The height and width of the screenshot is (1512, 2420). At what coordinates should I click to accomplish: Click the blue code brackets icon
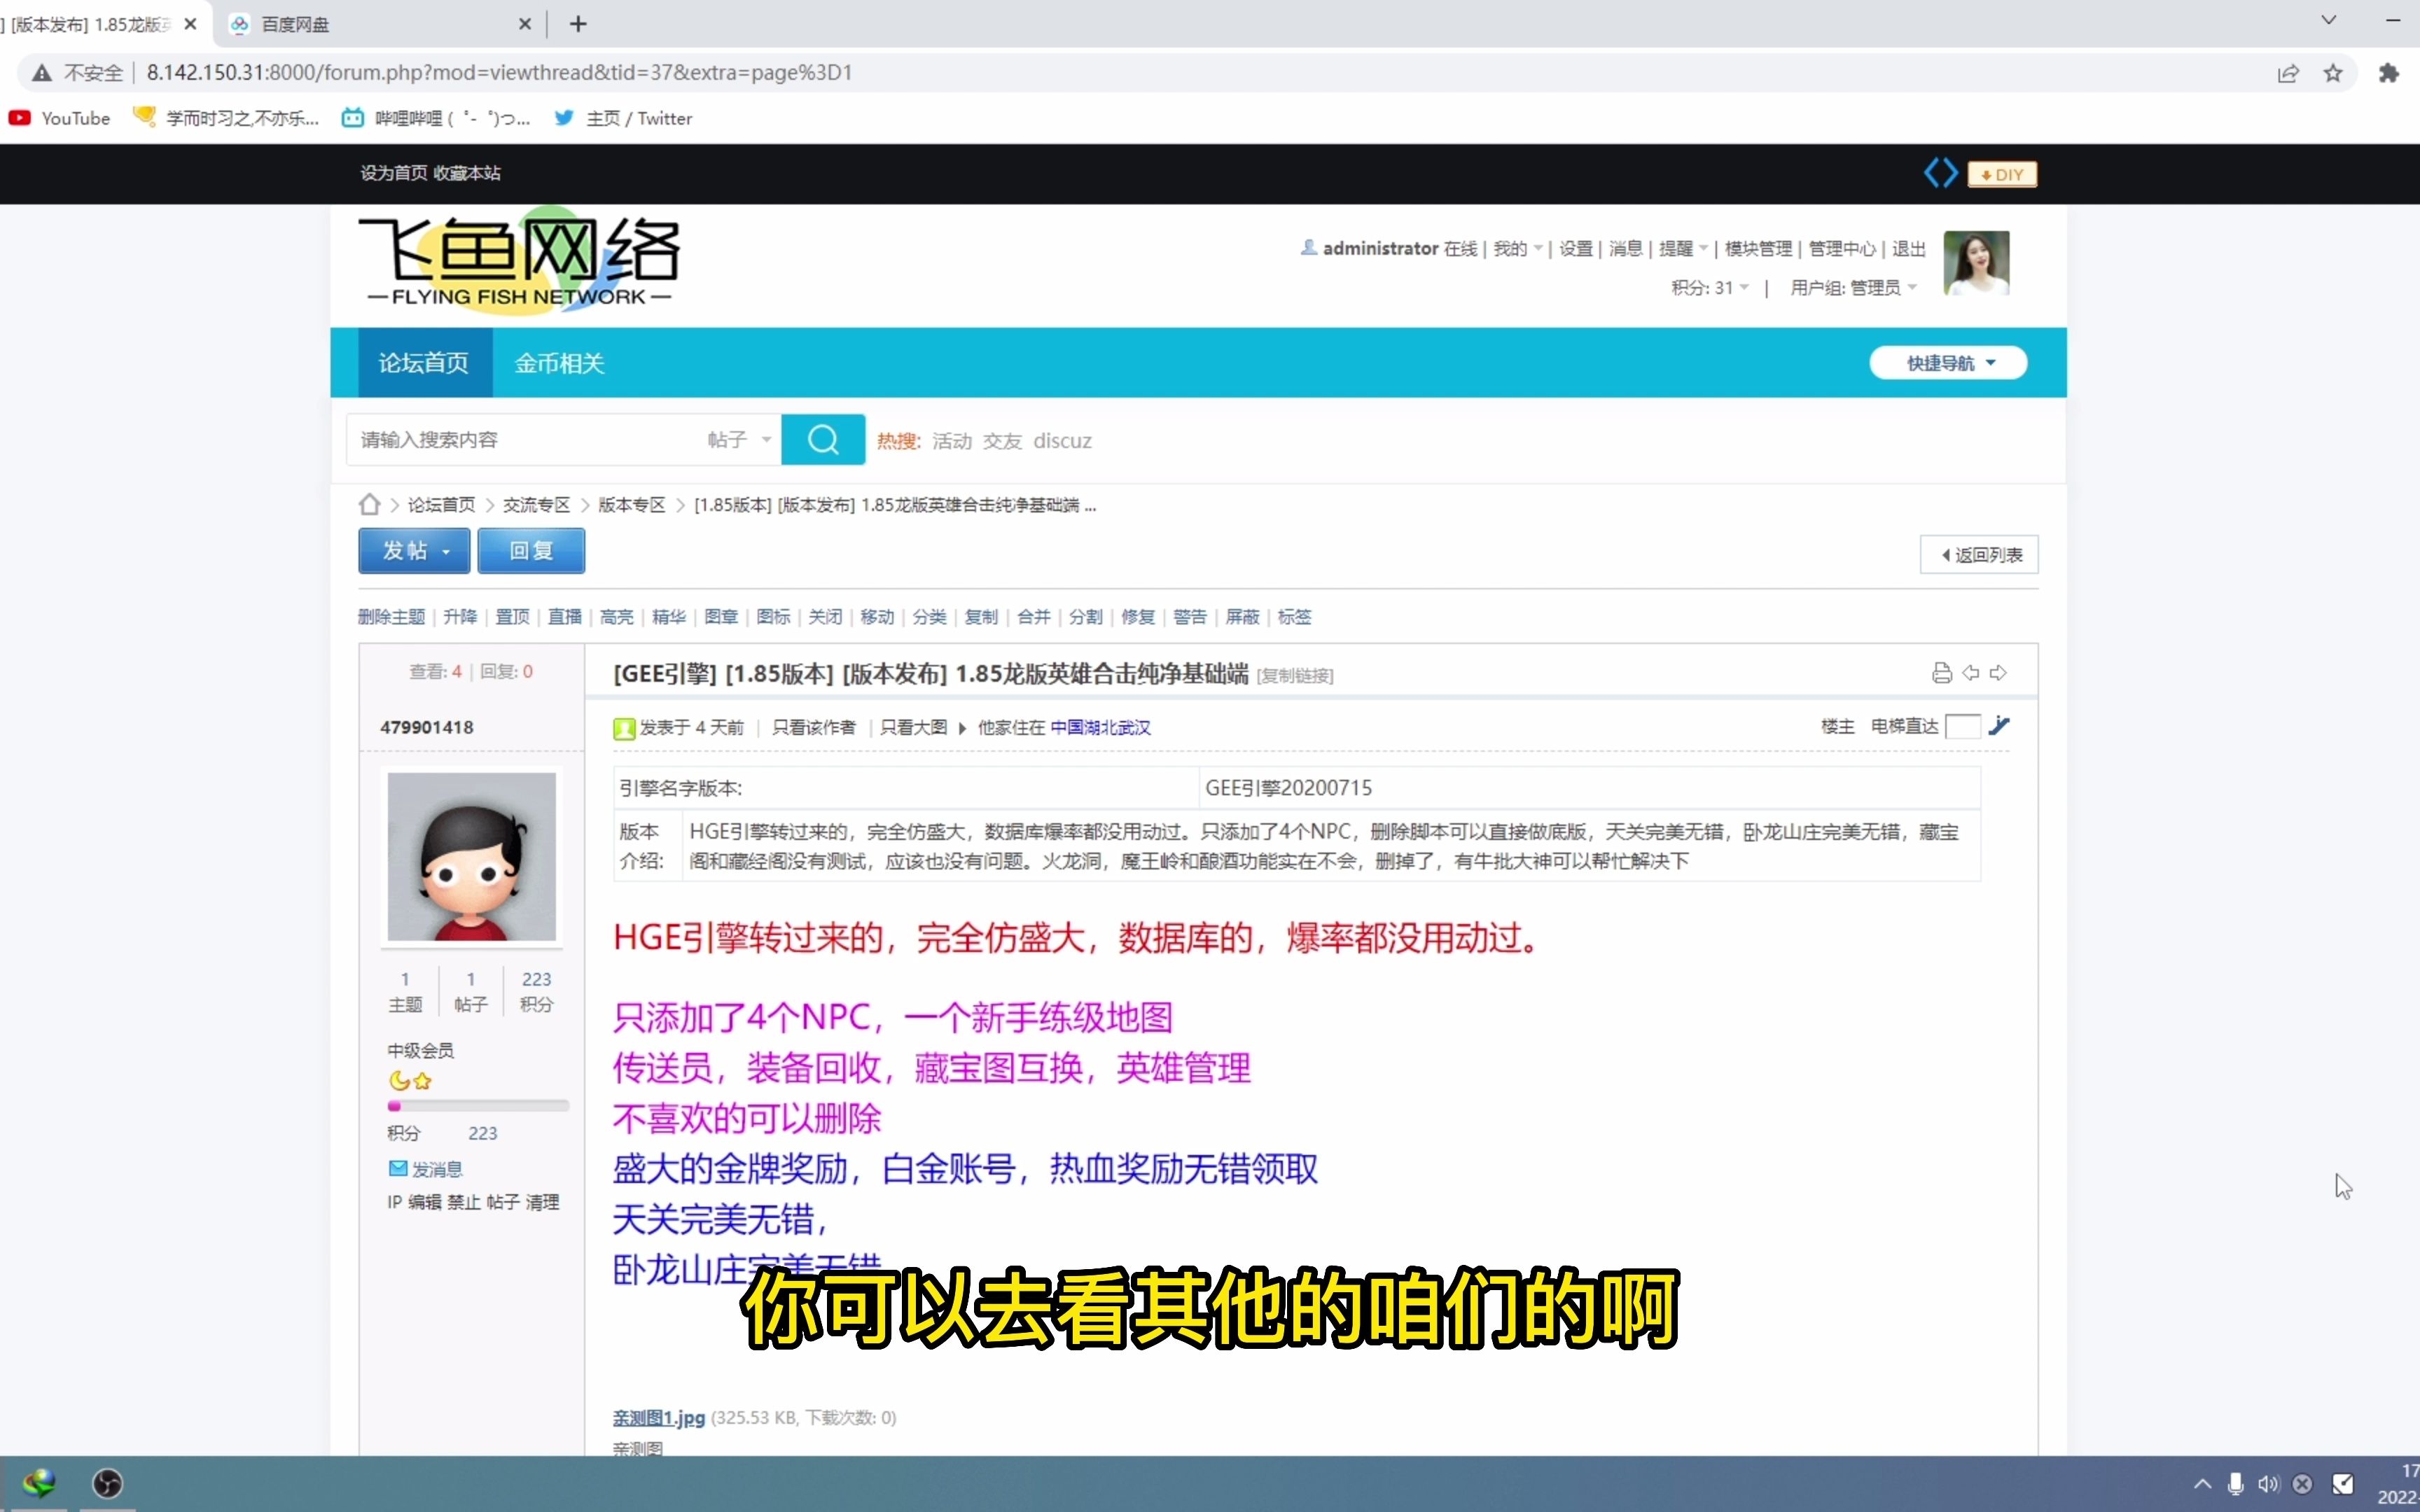[1940, 173]
